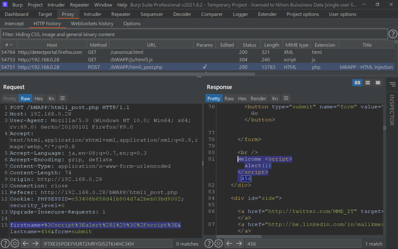Open Request pane hamburger options menu

pos(62,98)
